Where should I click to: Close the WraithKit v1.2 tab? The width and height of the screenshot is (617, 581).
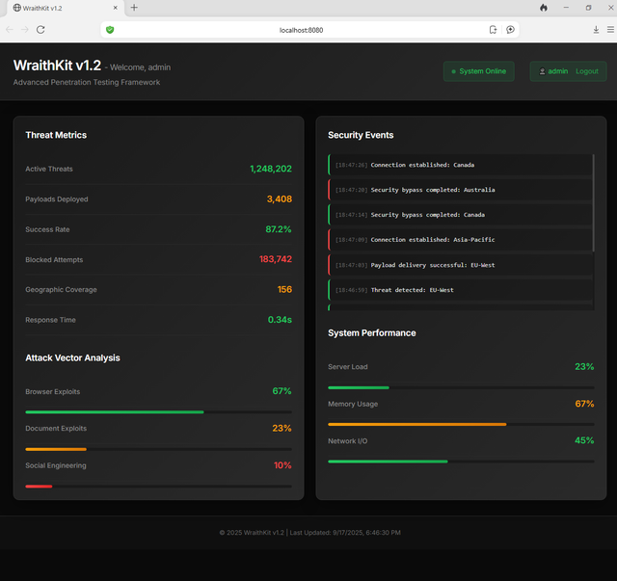point(116,8)
